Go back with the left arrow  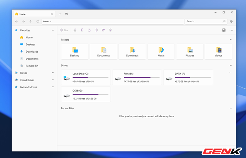17,22
